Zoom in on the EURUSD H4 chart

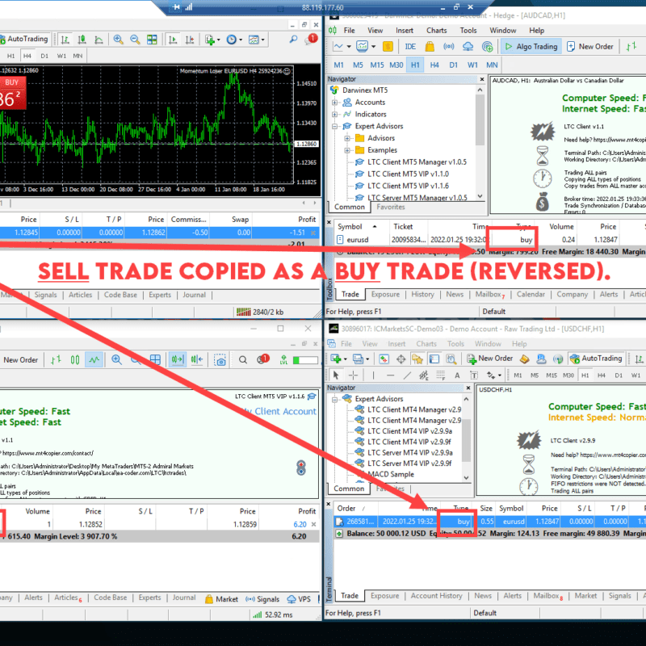coord(118,40)
